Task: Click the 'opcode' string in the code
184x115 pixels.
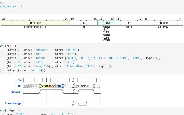Action: [x=41, y=50]
